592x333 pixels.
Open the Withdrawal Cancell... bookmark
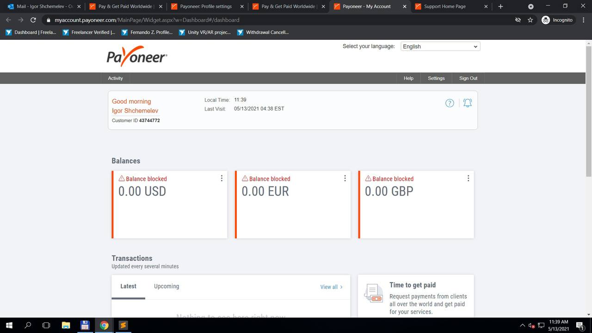click(x=263, y=32)
